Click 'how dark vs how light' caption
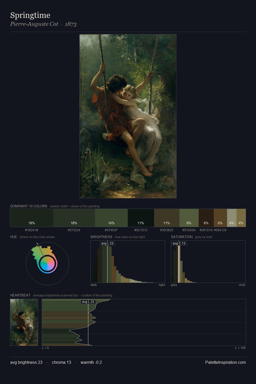This screenshot has height=384, width=256. (x=130, y=237)
